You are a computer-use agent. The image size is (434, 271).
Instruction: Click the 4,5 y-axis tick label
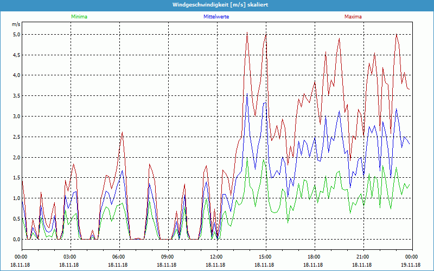coord(16,55)
